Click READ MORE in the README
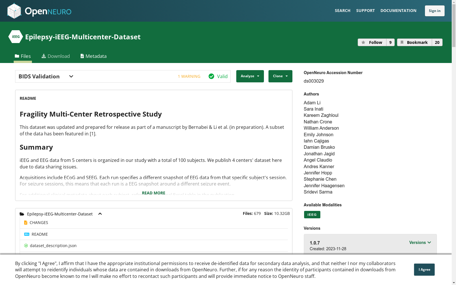 154,193
